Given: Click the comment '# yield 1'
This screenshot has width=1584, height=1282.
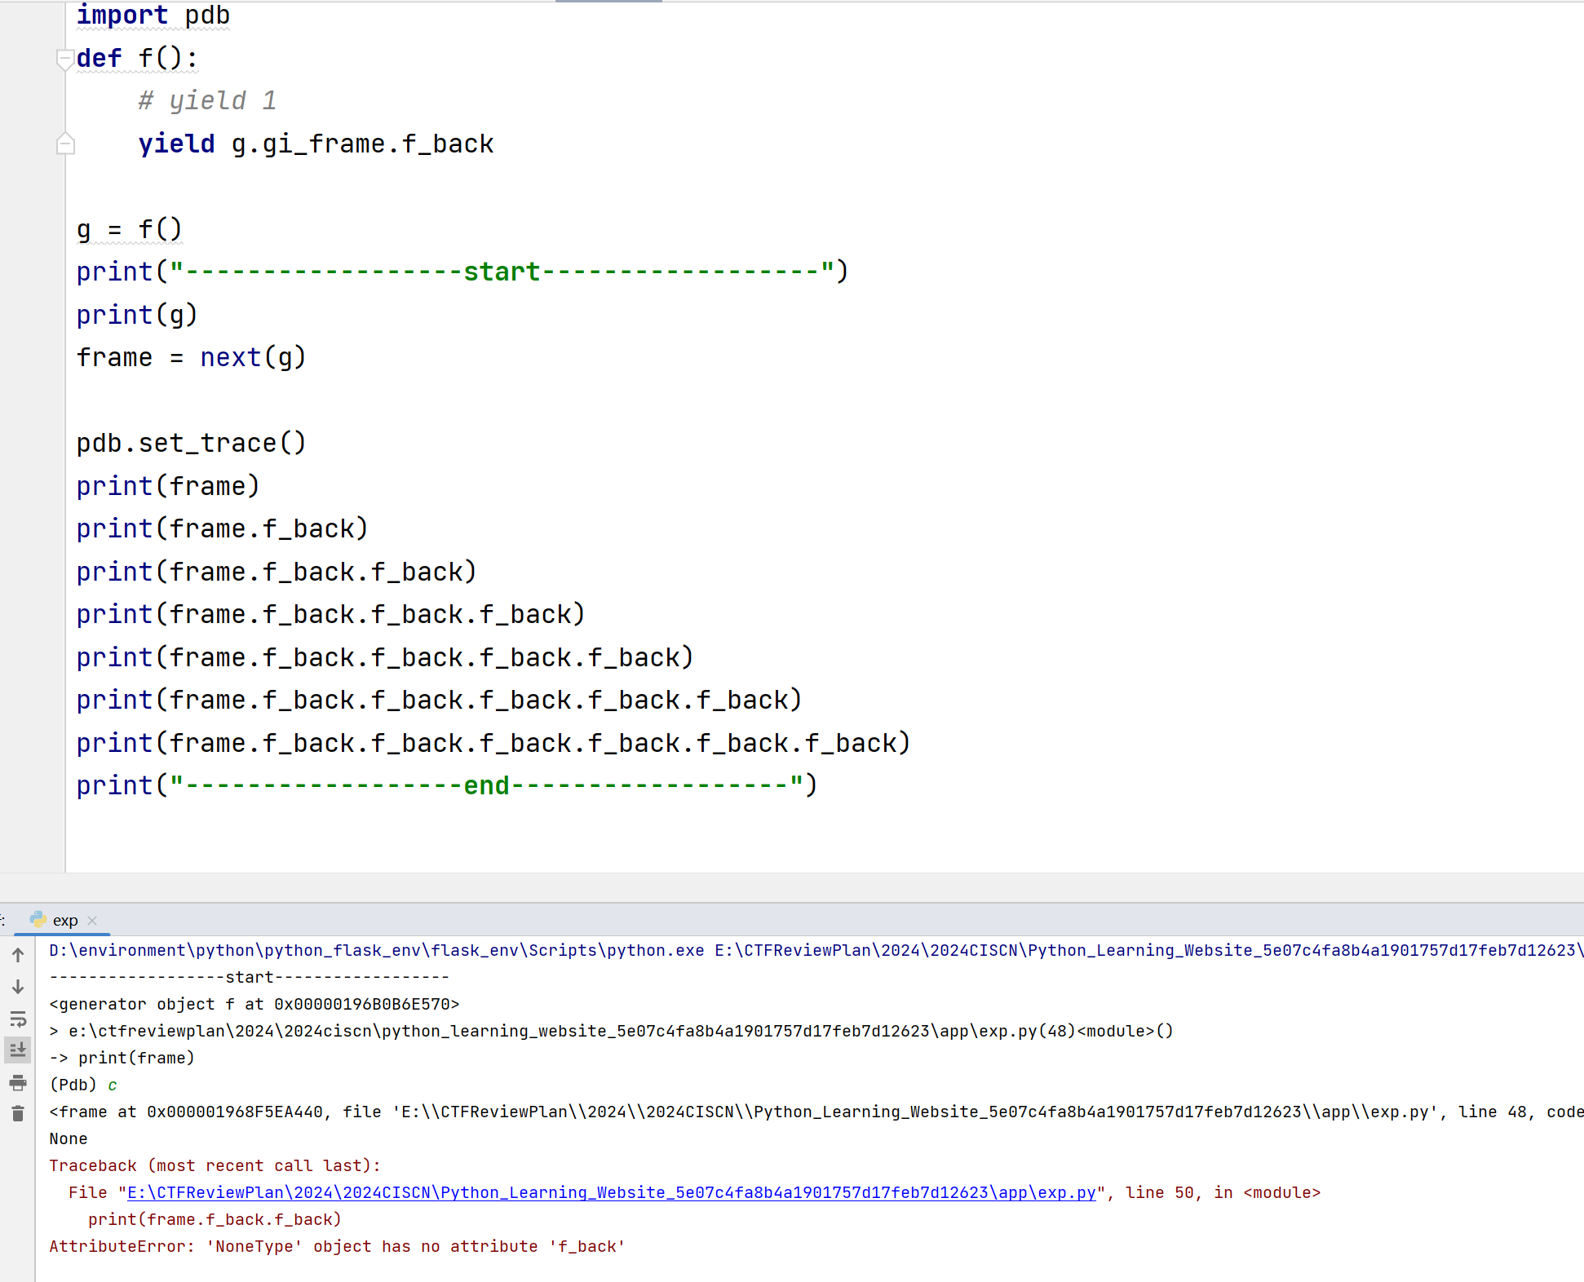Looking at the screenshot, I should pos(207,100).
